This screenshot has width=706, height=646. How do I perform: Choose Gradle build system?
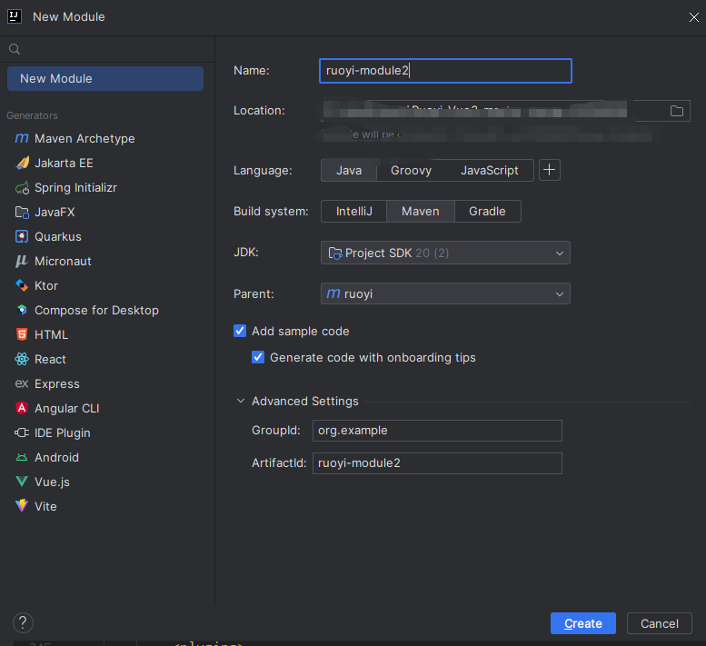coord(487,211)
